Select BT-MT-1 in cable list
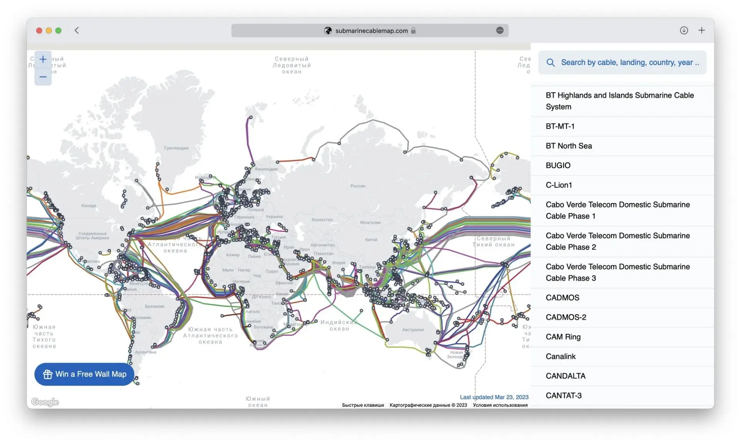The height and width of the screenshot is (444, 741). pos(622,126)
